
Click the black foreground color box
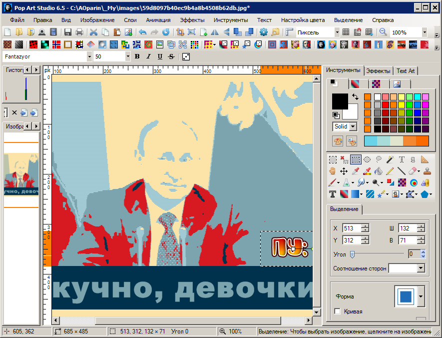[340, 101]
